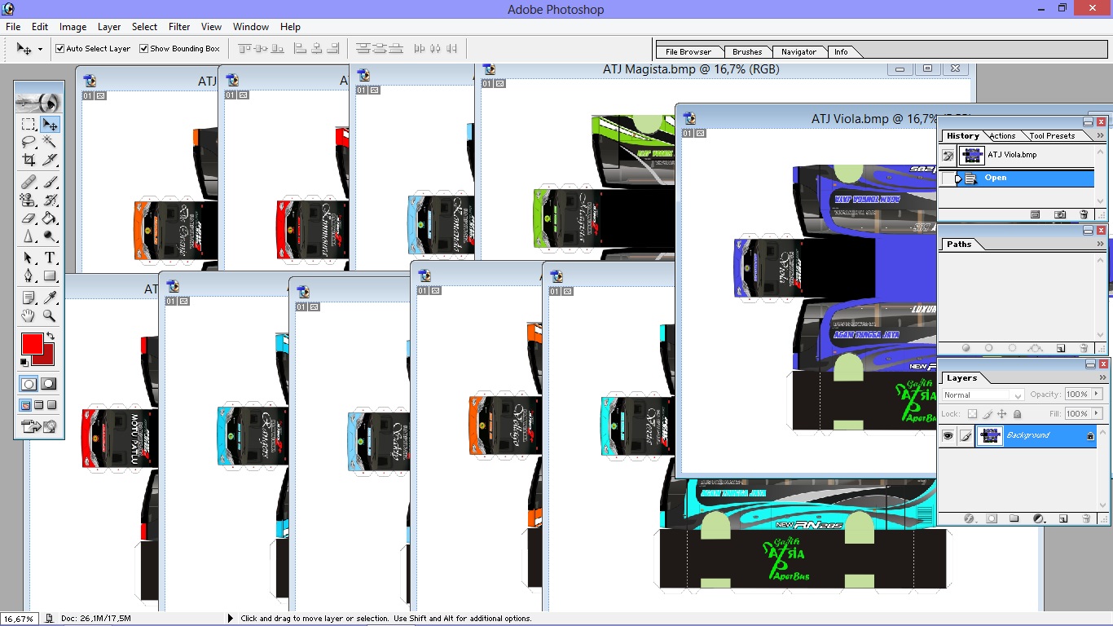The width and height of the screenshot is (1113, 626).
Task: Switch to Quick Mask mode
Action: point(49,384)
